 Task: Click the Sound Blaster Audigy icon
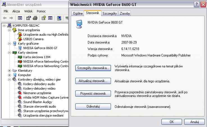(x=20, y=102)
